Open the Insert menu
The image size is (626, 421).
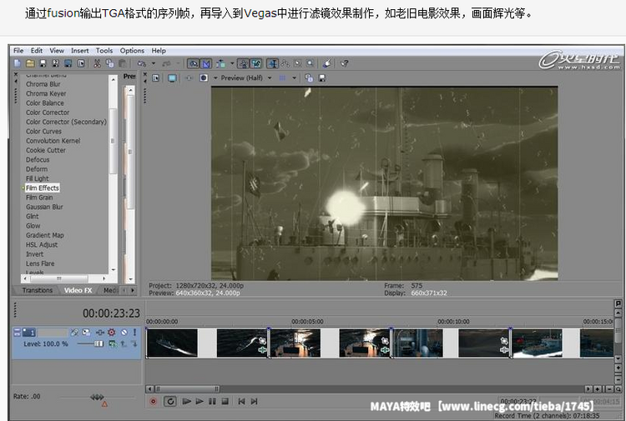80,51
